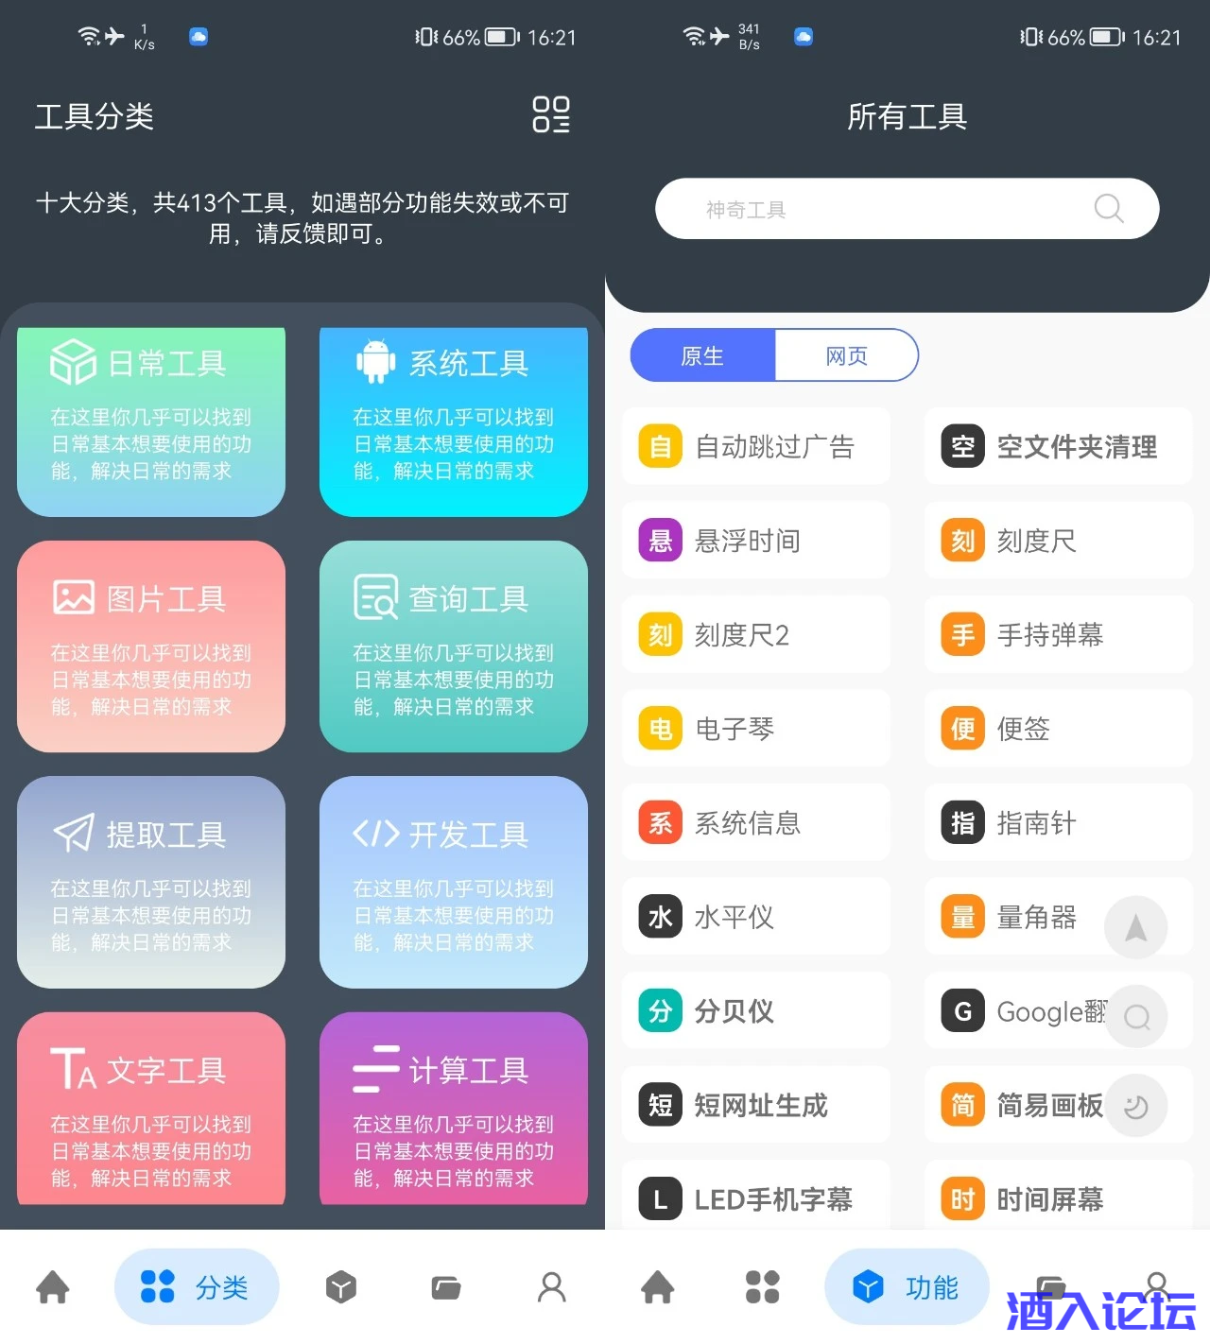Tap the floating history clock button

pyautogui.click(x=1136, y=1106)
